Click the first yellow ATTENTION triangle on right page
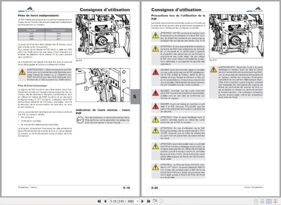 point(155,35)
